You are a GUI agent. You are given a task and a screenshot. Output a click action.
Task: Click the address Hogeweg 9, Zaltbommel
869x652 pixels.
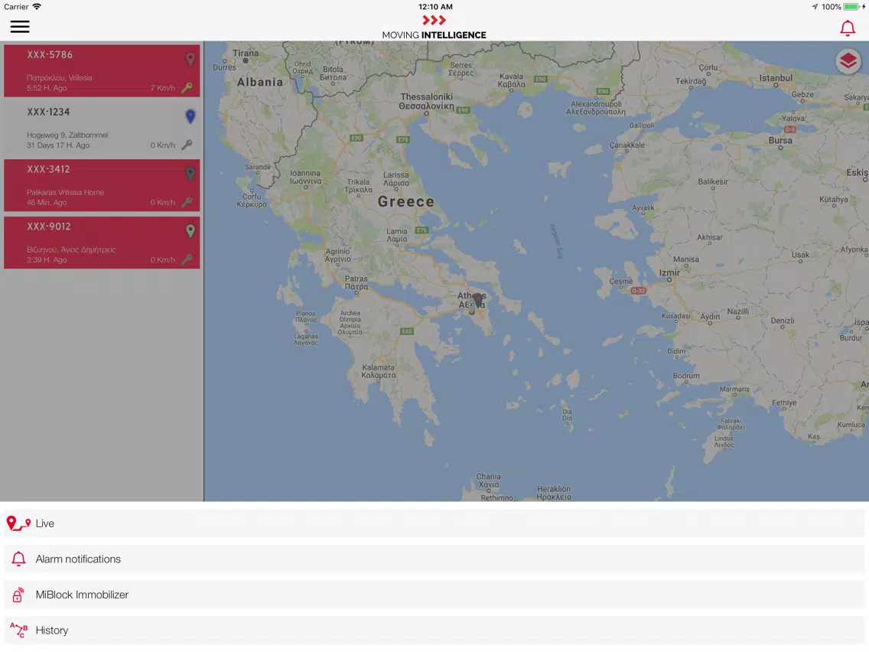pos(67,135)
